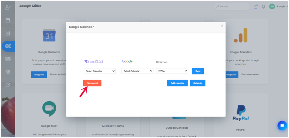The height and width of the screenshot is (138, 289).
Task: Open the settings gear in sidebar
Action: tap(8, 72)
